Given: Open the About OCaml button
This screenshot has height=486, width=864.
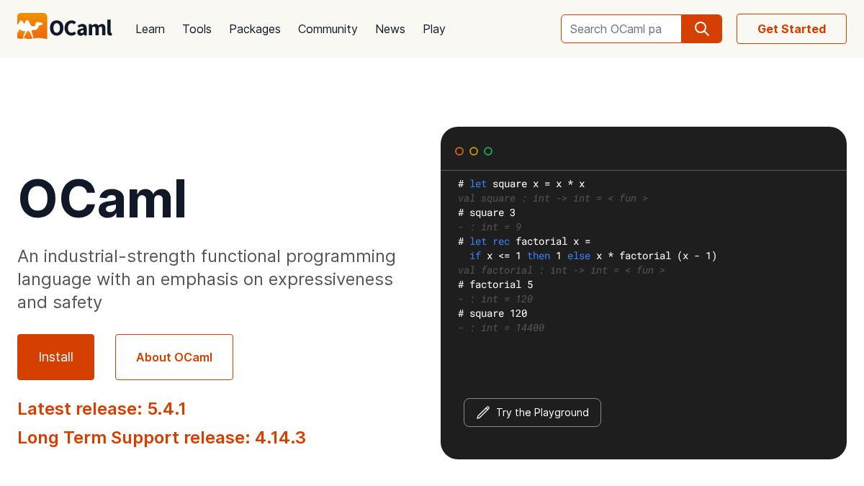Looking at the screenshot, I should tap(174, 357).
